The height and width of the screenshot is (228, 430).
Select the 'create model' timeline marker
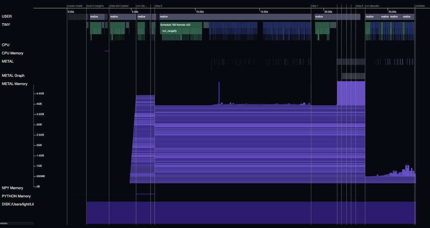pyautogui.click(x=75, y=6)
